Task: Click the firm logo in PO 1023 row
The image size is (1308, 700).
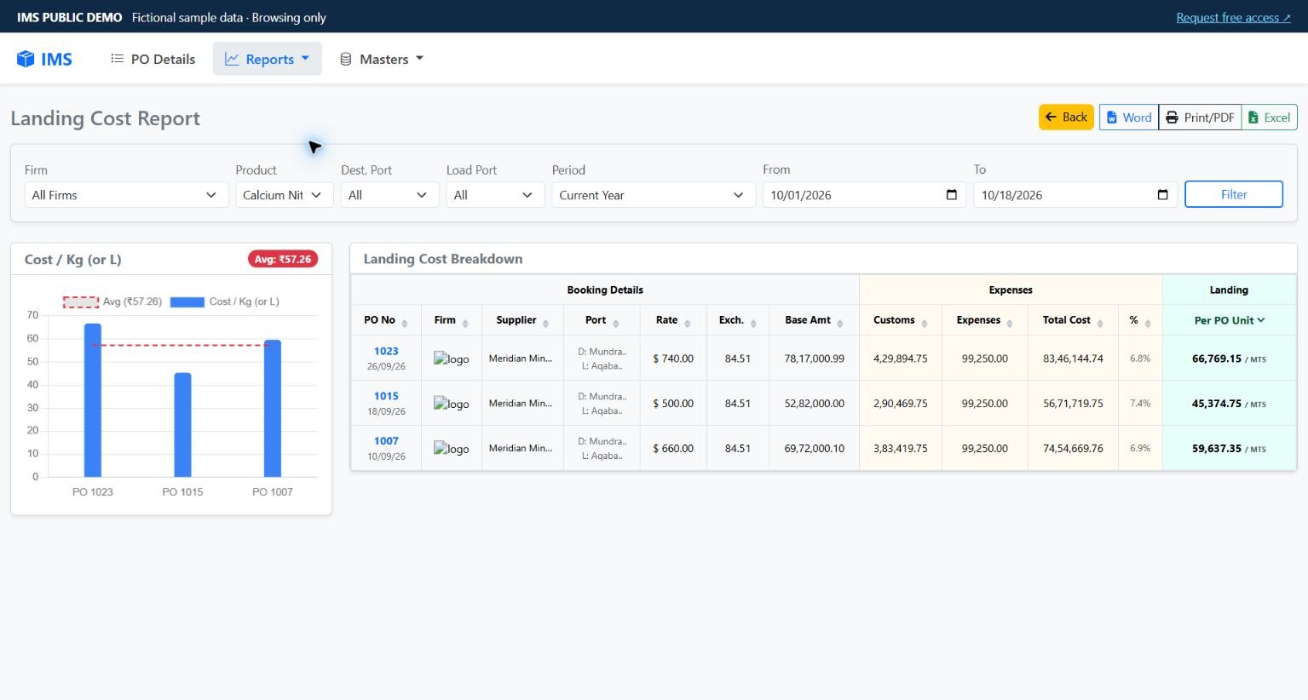Action: click(452, 359)
